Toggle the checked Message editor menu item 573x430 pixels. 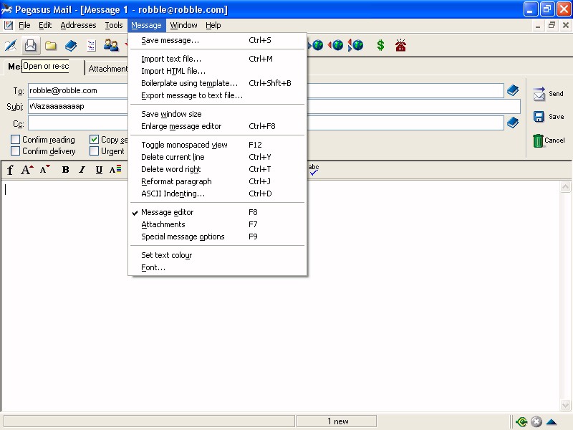coord(218,212)
